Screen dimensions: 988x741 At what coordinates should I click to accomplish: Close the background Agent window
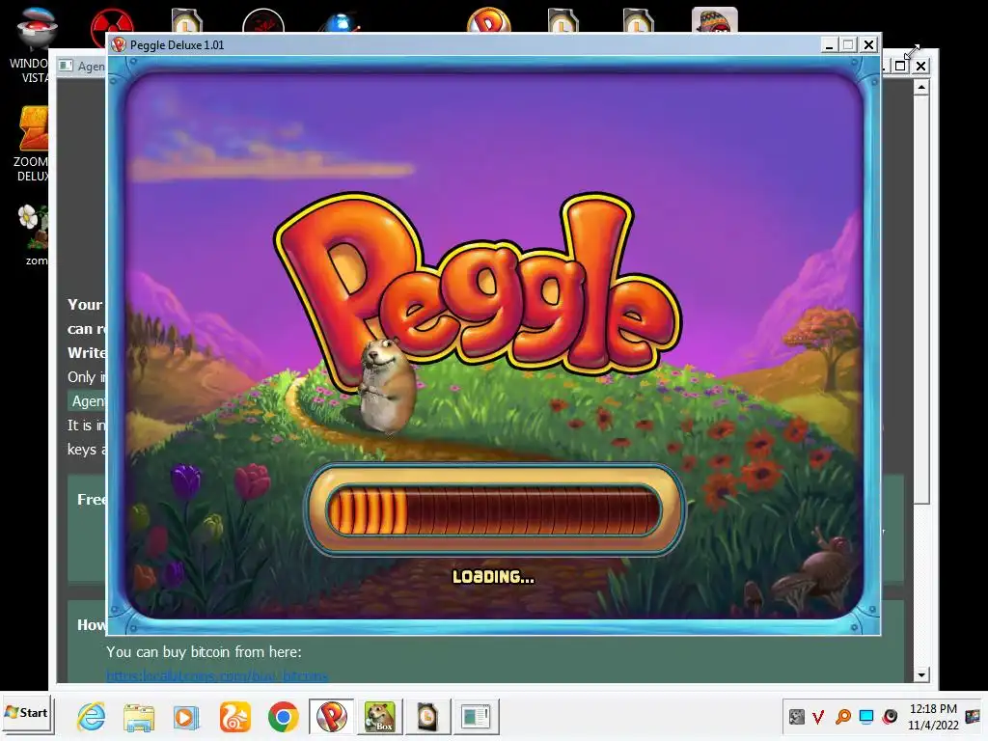point(920,66)
